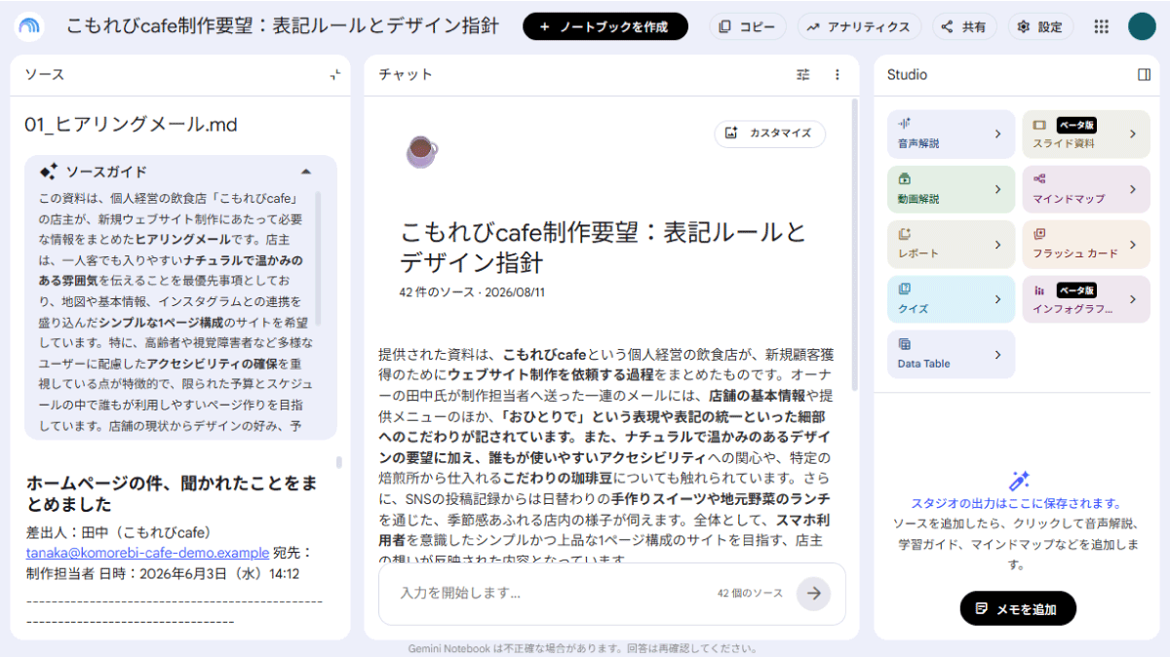
Task: Open レポート options chevron
Action: (997, 245)
